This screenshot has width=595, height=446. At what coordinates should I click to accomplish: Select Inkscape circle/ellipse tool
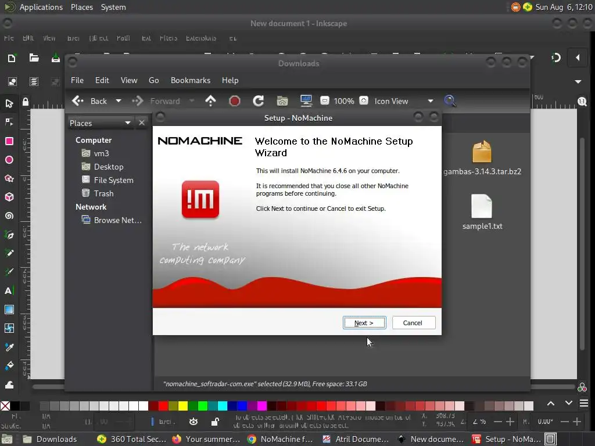click(9, 160)
